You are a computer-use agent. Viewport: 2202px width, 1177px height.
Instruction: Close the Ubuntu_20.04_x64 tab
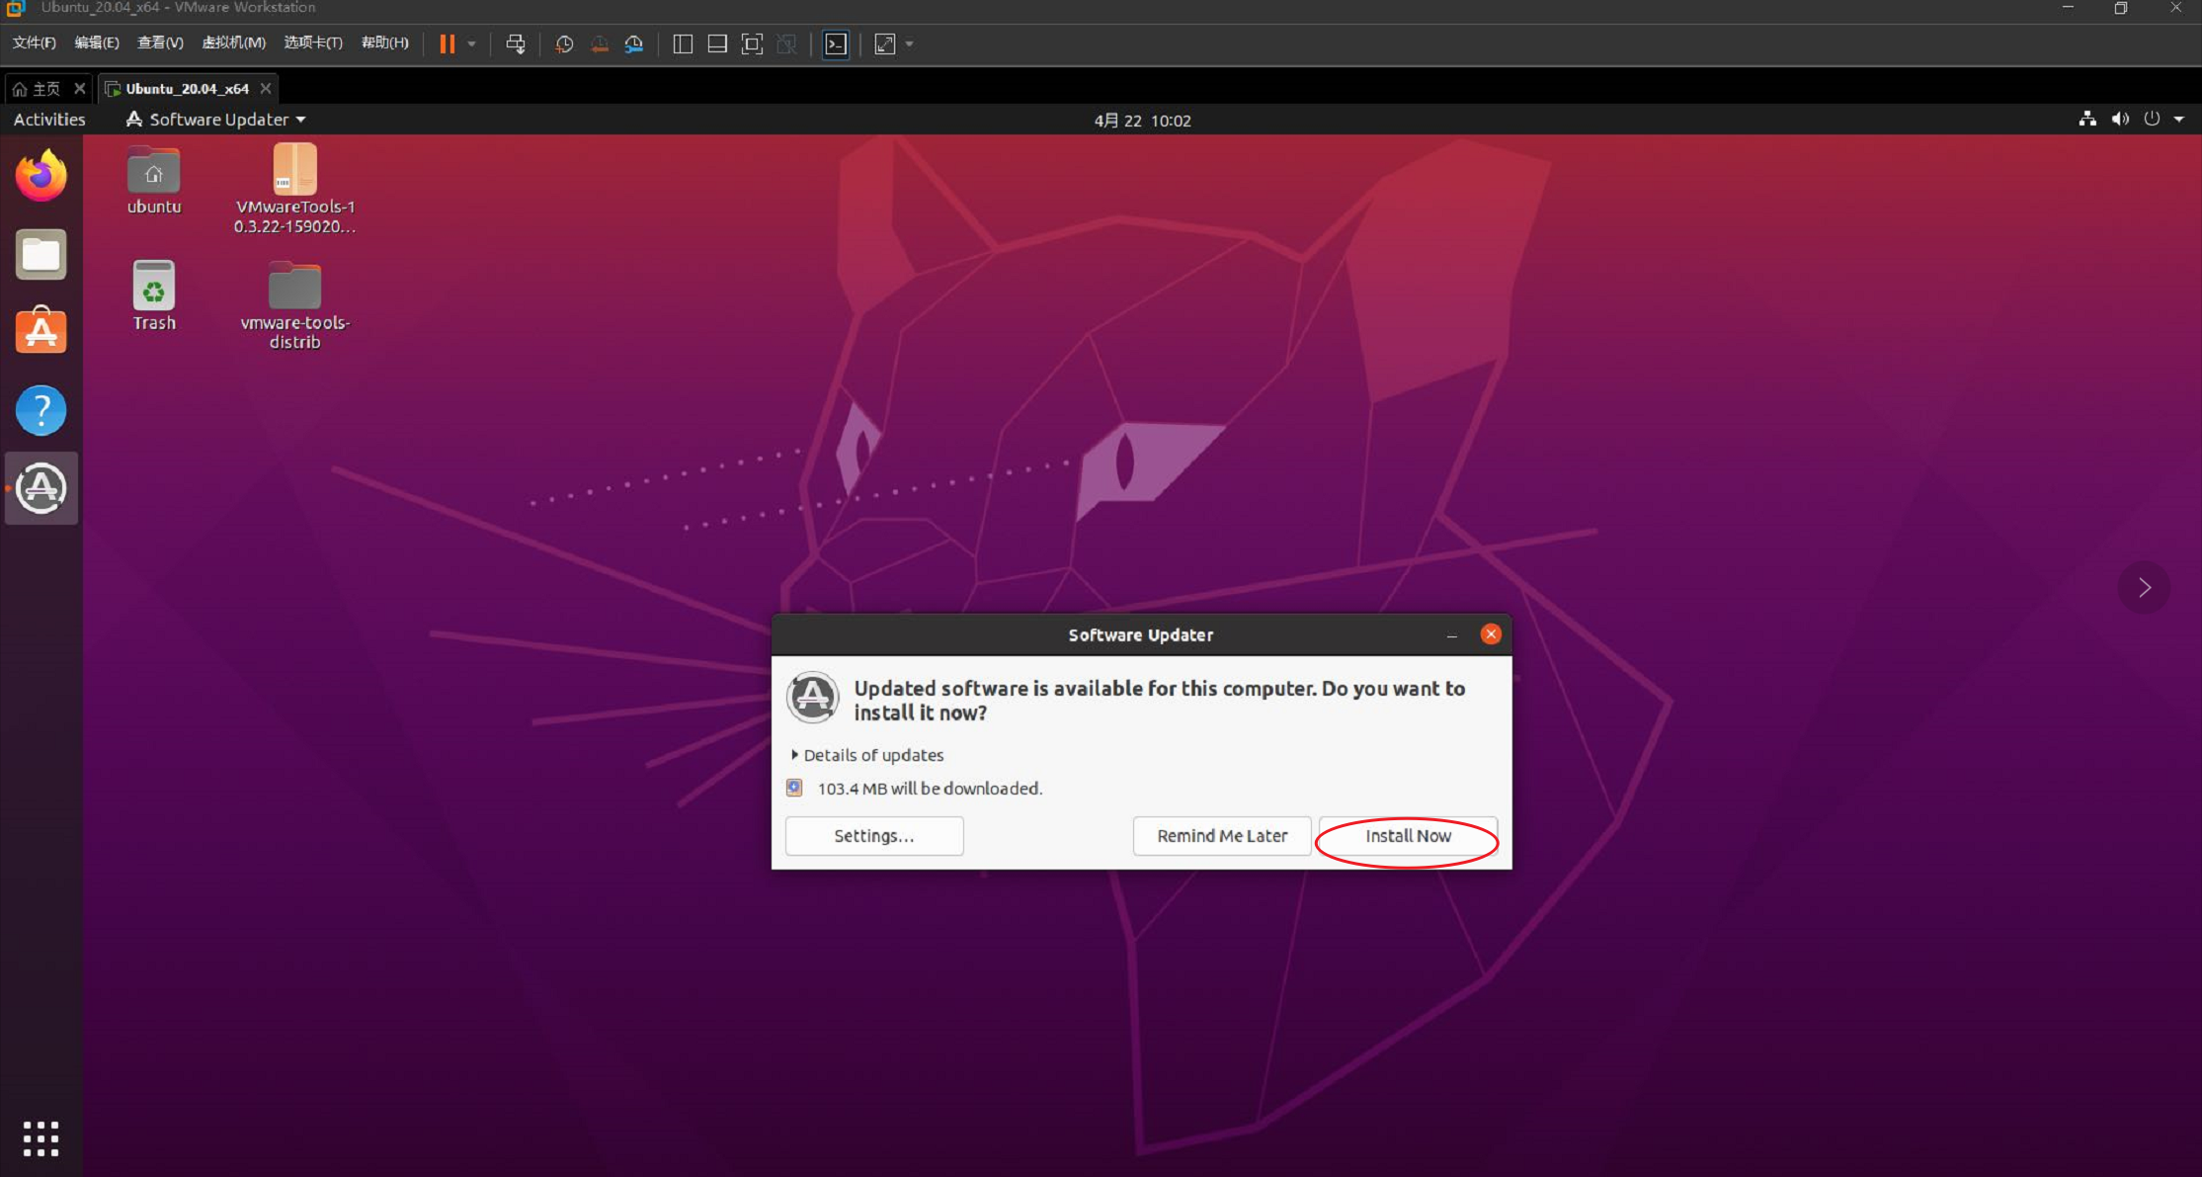click(266, 89)
